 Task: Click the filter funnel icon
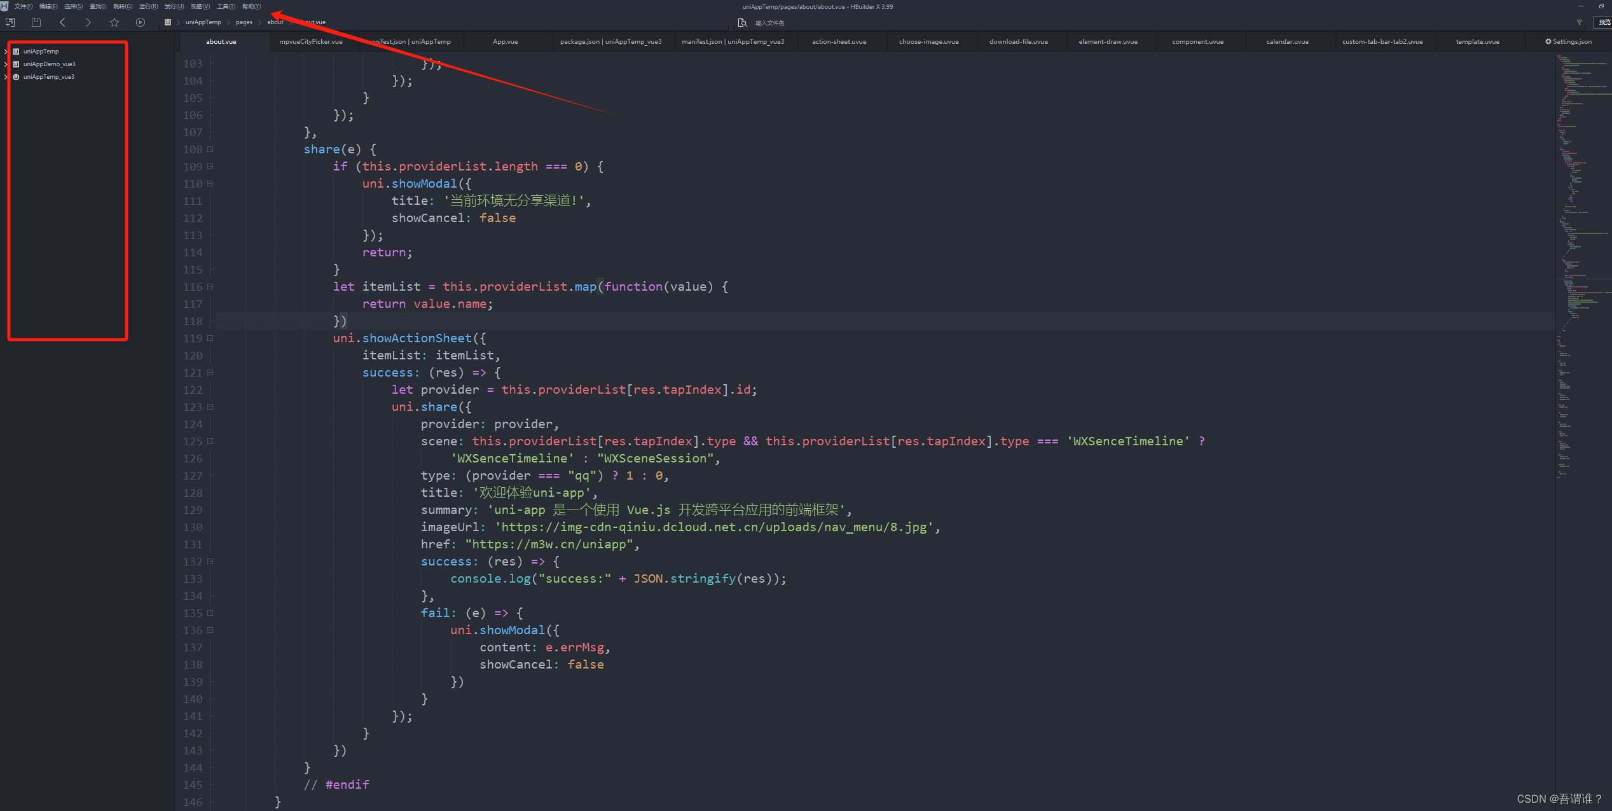pos(1580,22)
